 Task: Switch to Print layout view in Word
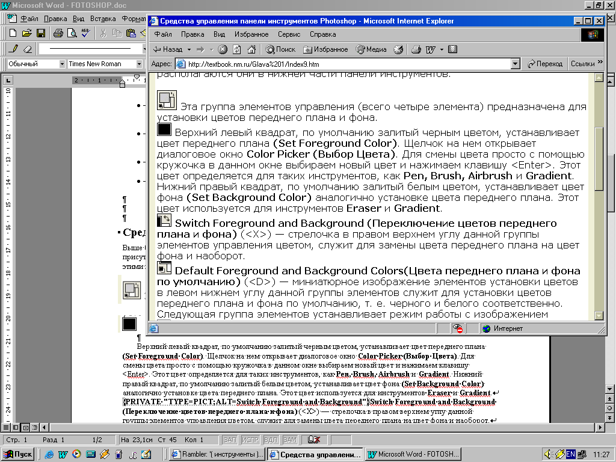click(x=25, y=427)
